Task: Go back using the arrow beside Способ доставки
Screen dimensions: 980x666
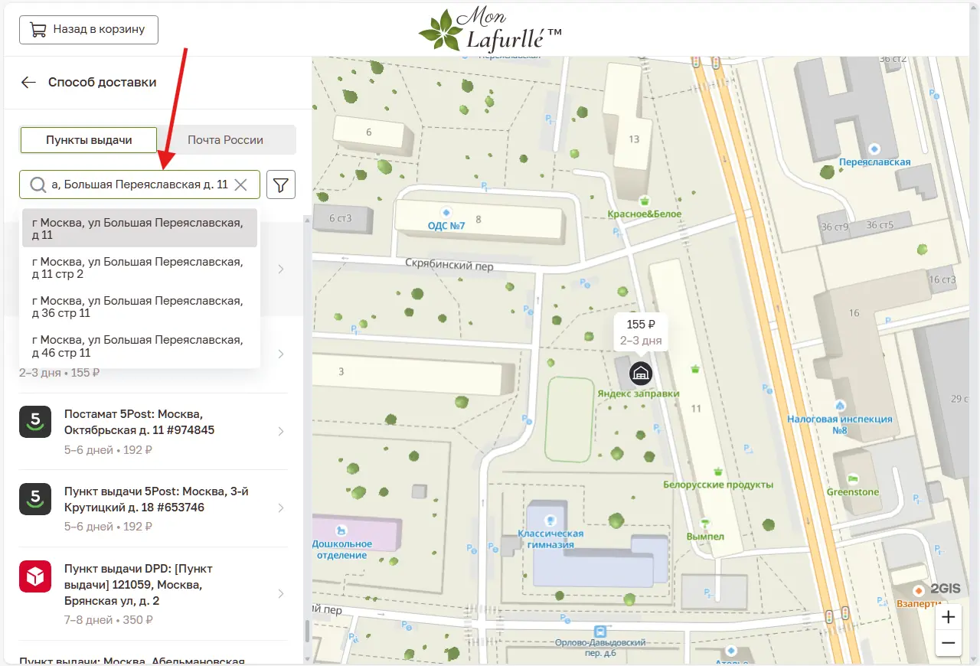Action: [x=28, y=83]
